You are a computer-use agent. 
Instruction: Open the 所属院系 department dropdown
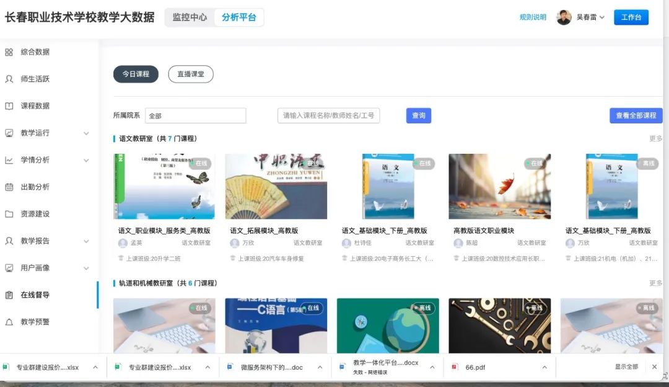(195, 115)
